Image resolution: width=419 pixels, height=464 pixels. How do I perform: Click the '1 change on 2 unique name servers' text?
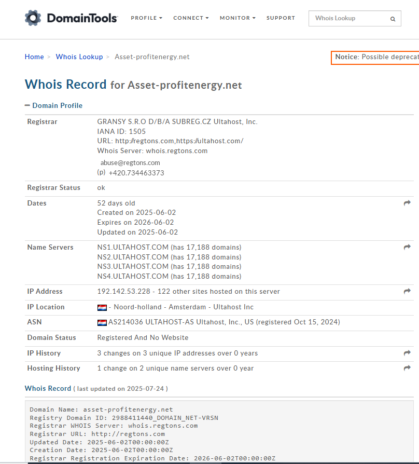tap(175, 369)
